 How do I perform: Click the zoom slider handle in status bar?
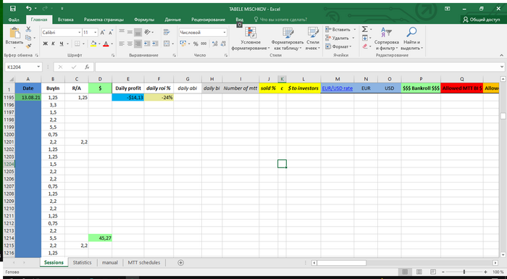[x=464, y=272]
